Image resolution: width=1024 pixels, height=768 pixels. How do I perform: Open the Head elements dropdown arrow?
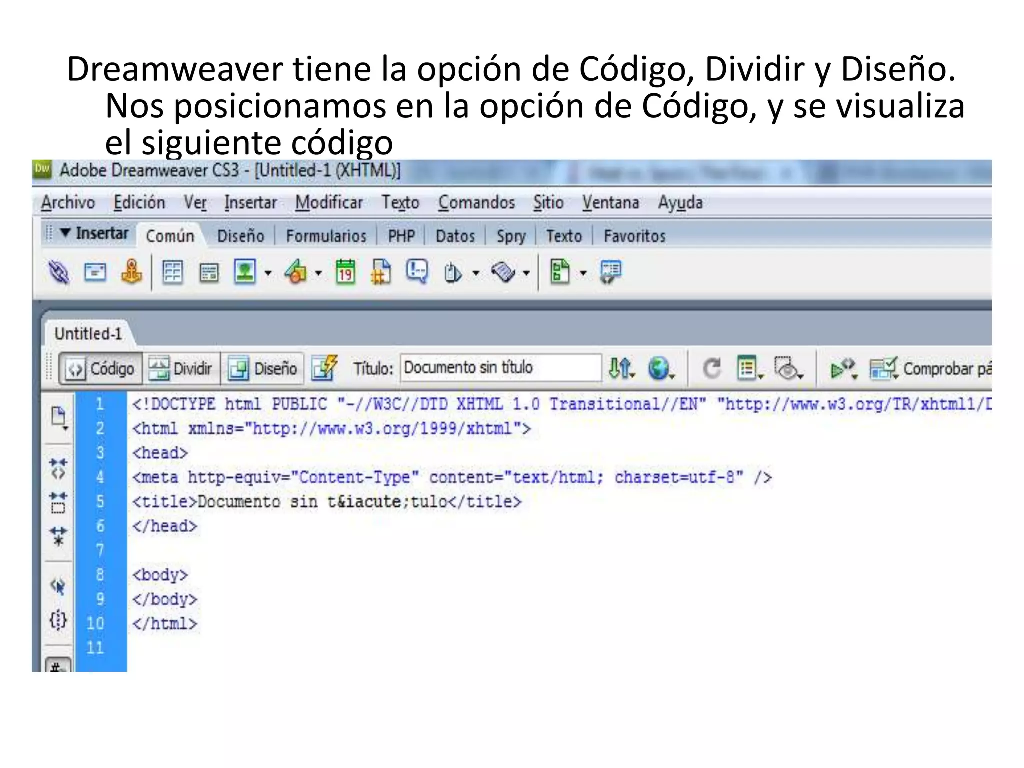[475, 273]
